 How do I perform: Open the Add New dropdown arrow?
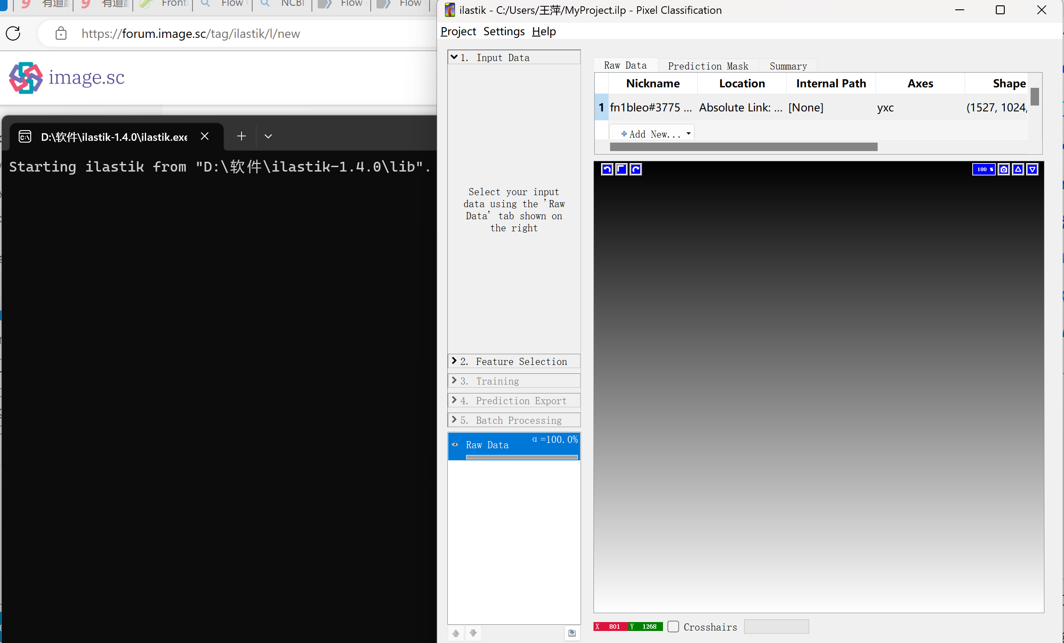point(688,132)
